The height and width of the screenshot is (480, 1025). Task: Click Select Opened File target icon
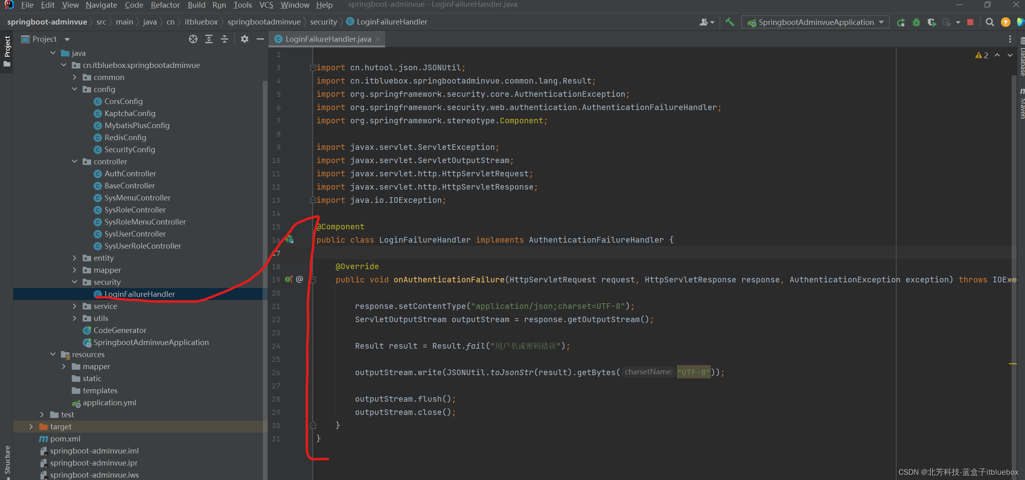tap(193, 39)
